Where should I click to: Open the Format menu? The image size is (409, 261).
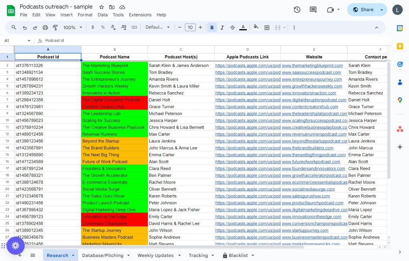coord(85,15)
